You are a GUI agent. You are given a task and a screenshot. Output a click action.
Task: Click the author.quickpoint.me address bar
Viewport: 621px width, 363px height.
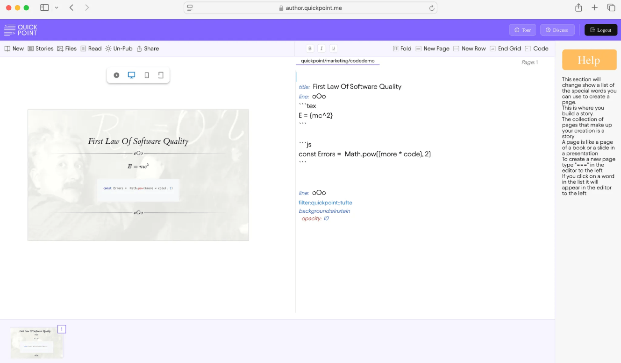[310, 8]
